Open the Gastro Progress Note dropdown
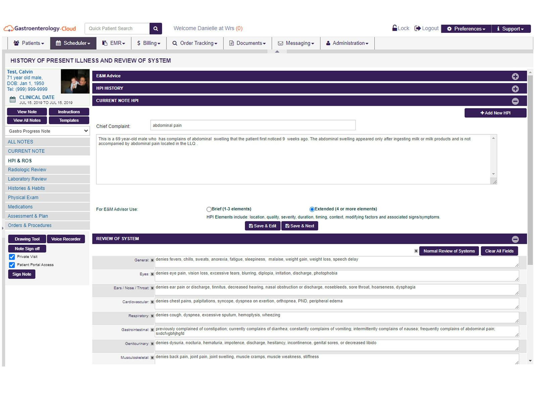Image resolution: width=537 pixels, height=402 pixels. [x=47, y=131]
